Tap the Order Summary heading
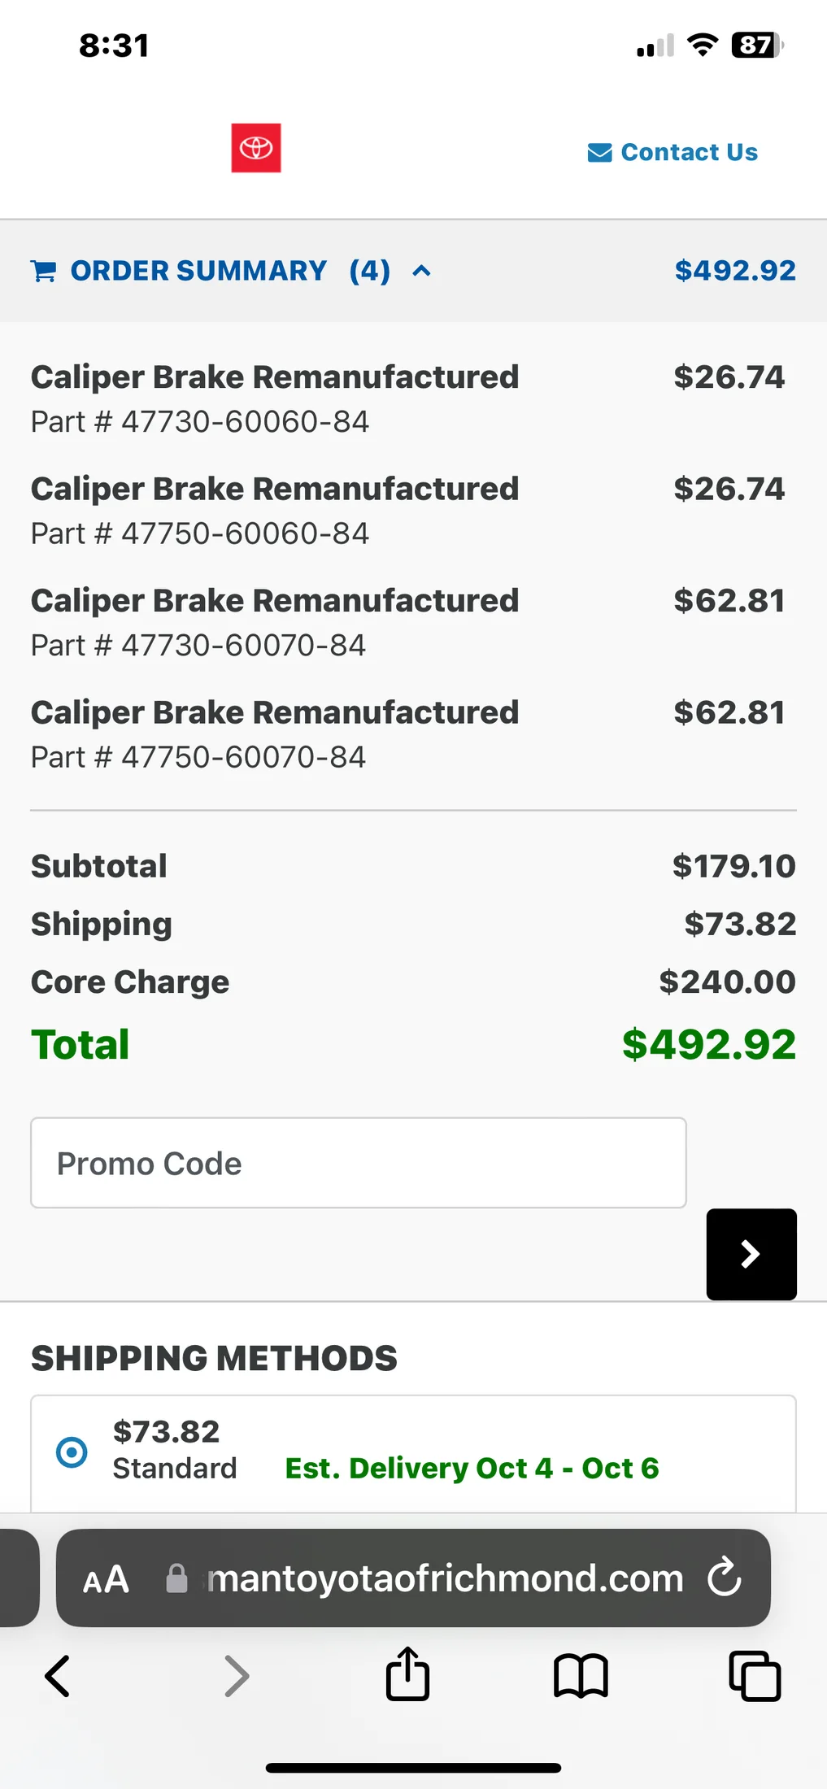 [x=198, y=271]
